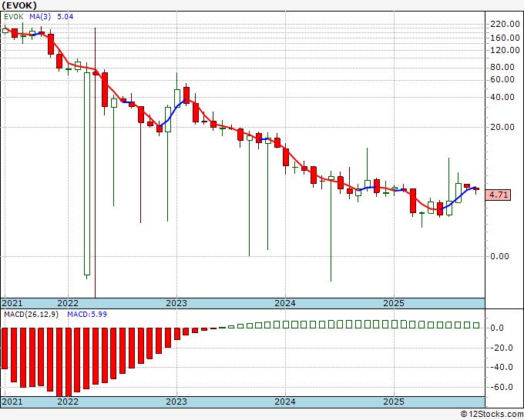Click the MA(3) legend label

pos(40,17)
